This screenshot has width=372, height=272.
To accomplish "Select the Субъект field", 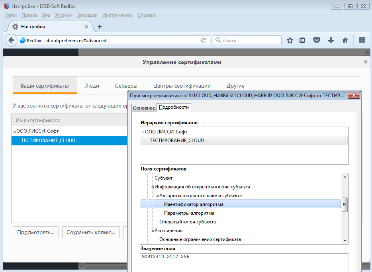I will click(x=163, y=178).
